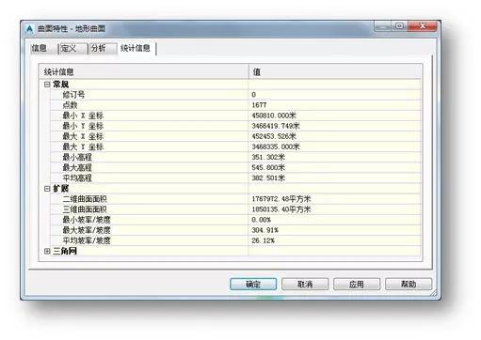The width and height of the screenshot is (481, 340).
Task: Click value 3468335.000米
Action: point(276,147)
